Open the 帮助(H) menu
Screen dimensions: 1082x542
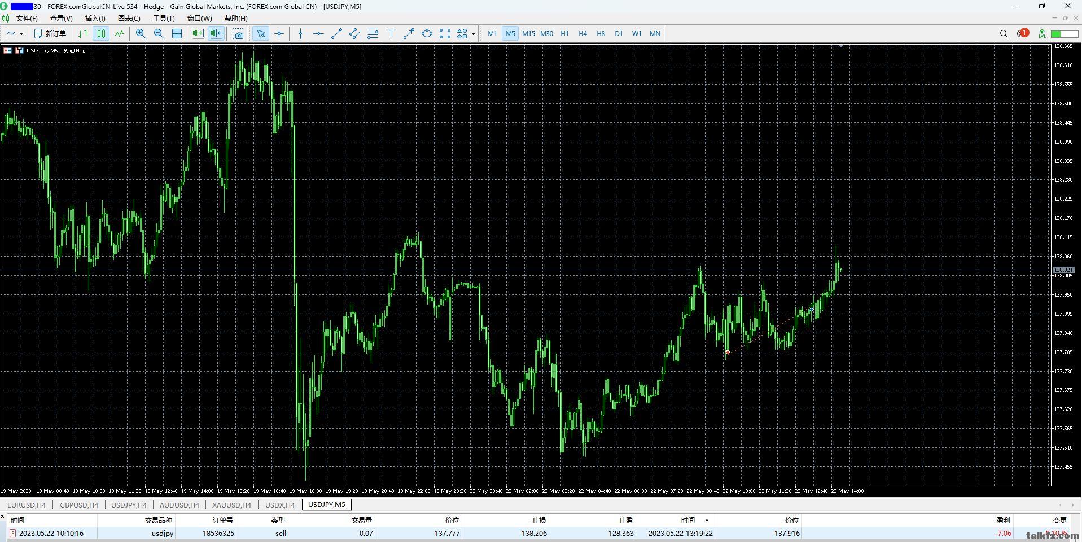point(236,19)
